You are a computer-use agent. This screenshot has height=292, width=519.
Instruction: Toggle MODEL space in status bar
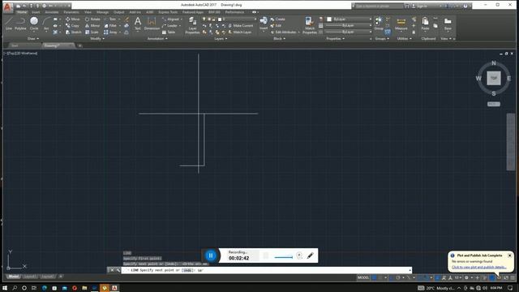coord(363,277)
